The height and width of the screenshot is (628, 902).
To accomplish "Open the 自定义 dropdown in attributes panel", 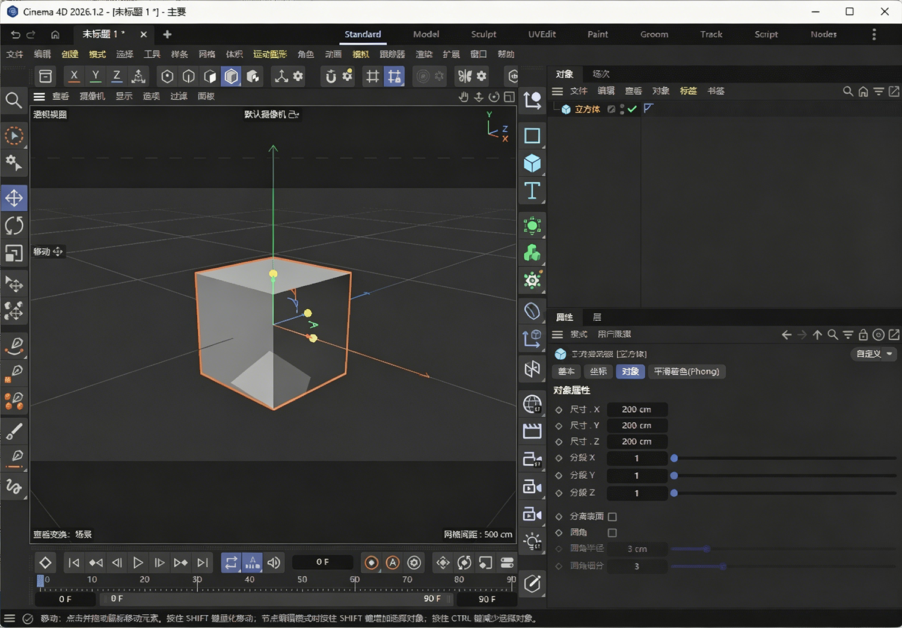I will 874,354.
